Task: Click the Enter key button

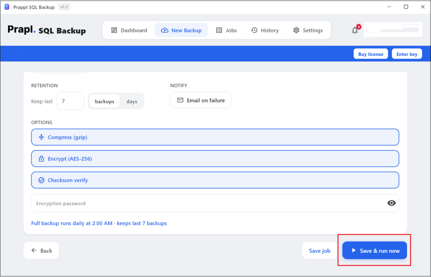Action: point(407,54)
